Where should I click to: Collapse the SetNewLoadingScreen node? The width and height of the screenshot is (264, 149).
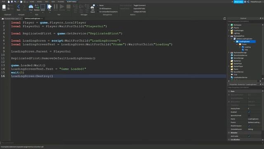pos(232,39)
